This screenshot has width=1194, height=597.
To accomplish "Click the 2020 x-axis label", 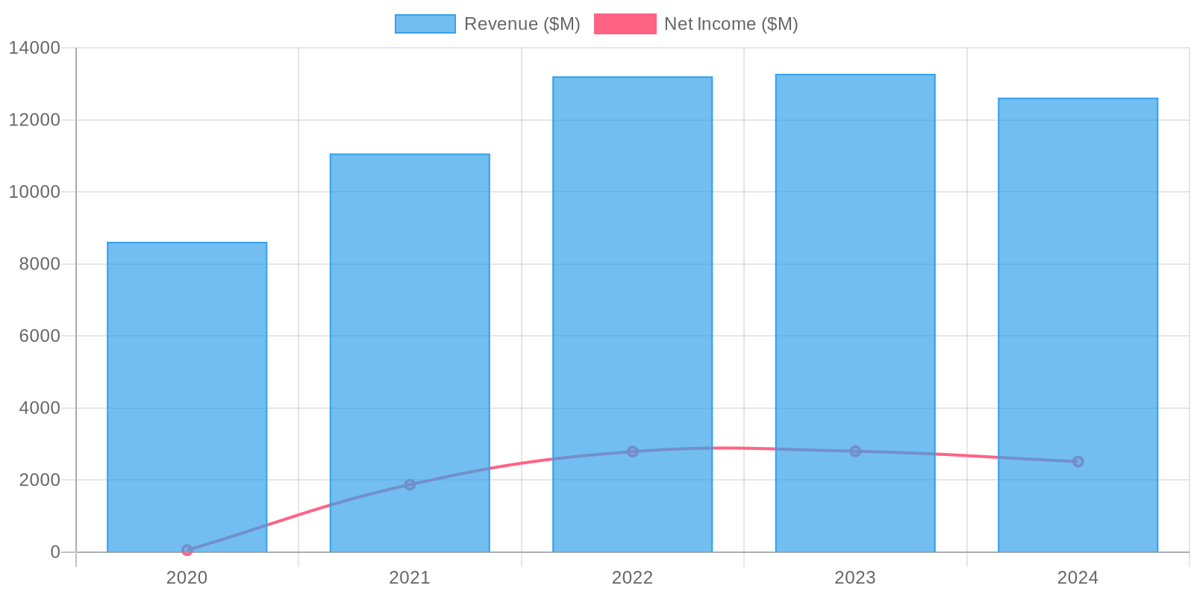I will (187, 578).
